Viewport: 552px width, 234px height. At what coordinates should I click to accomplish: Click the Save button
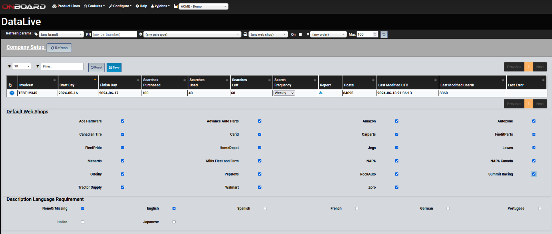pos(114,67)
